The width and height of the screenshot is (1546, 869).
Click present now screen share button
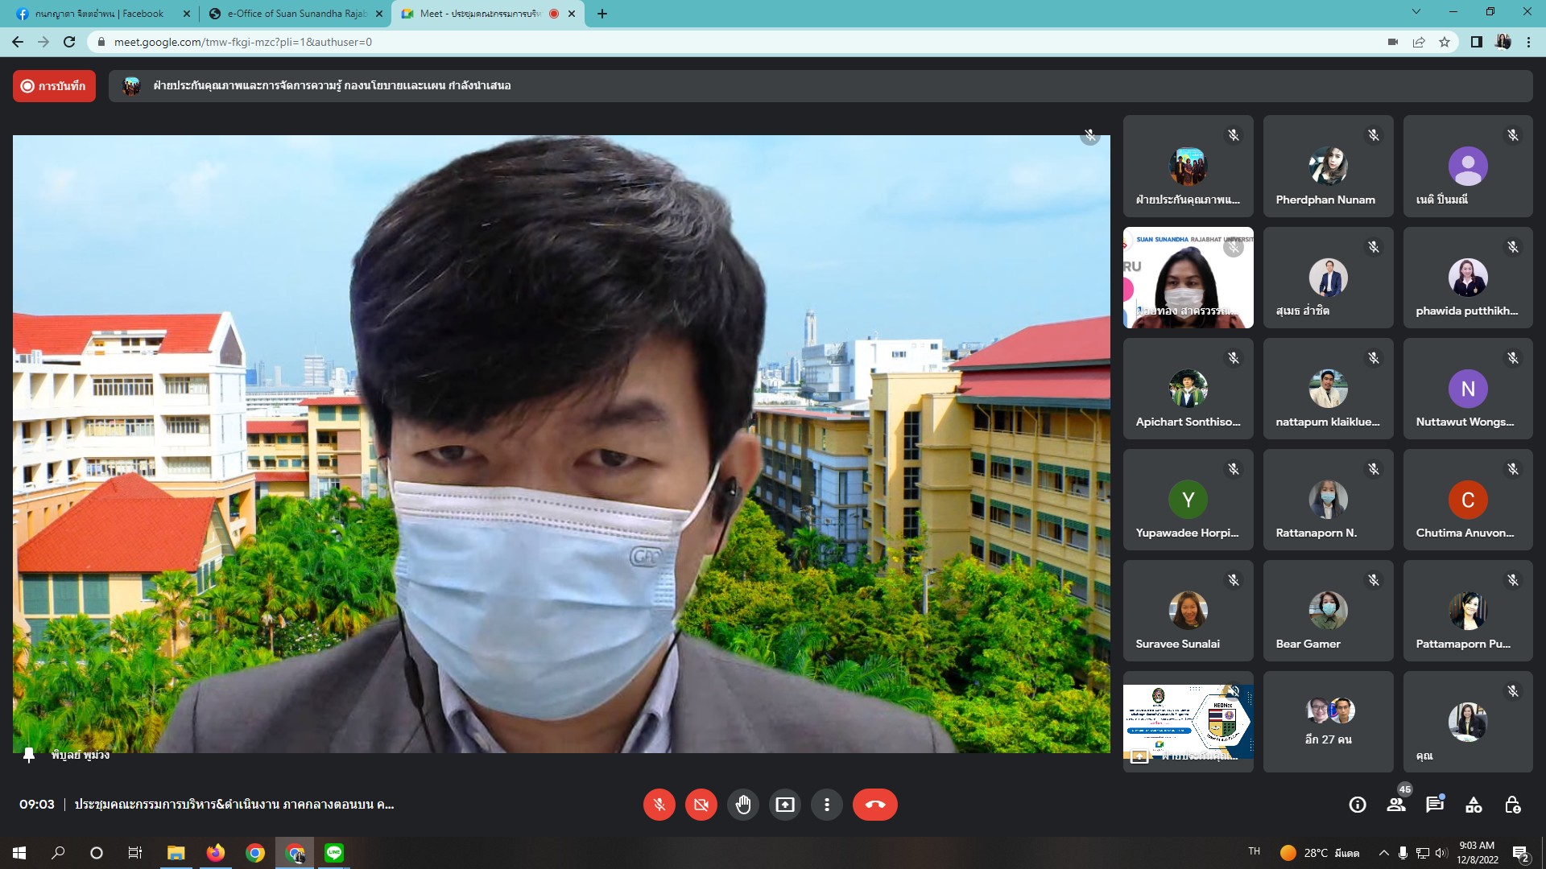pos(785,805)
